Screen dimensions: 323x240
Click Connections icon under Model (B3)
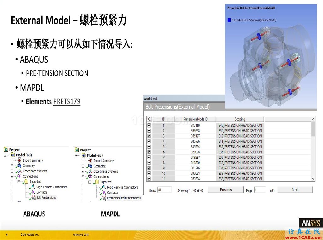19,176
